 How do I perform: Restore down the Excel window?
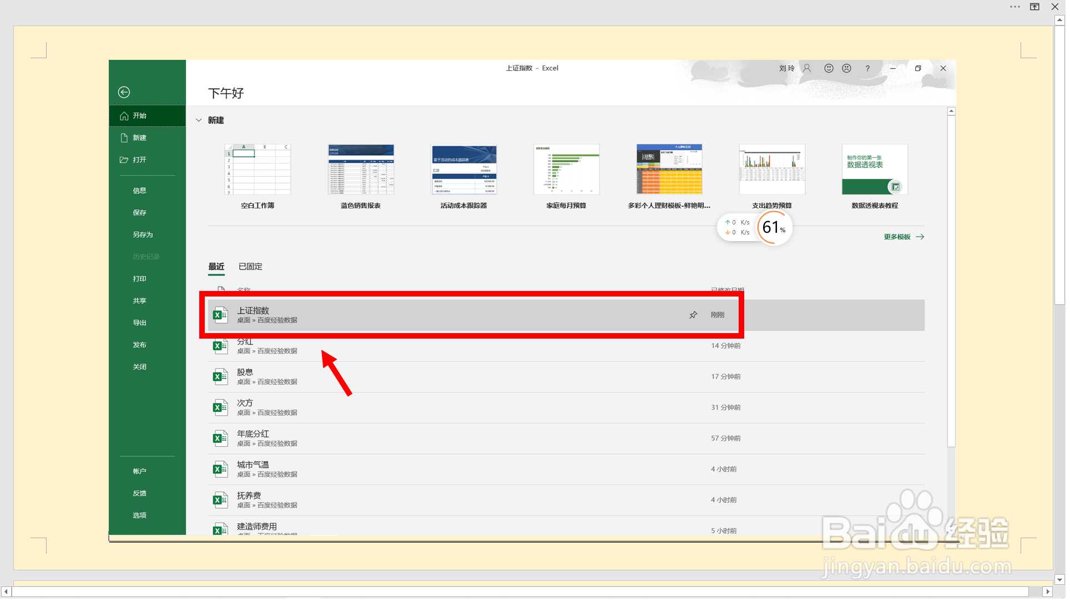(922, 69)
